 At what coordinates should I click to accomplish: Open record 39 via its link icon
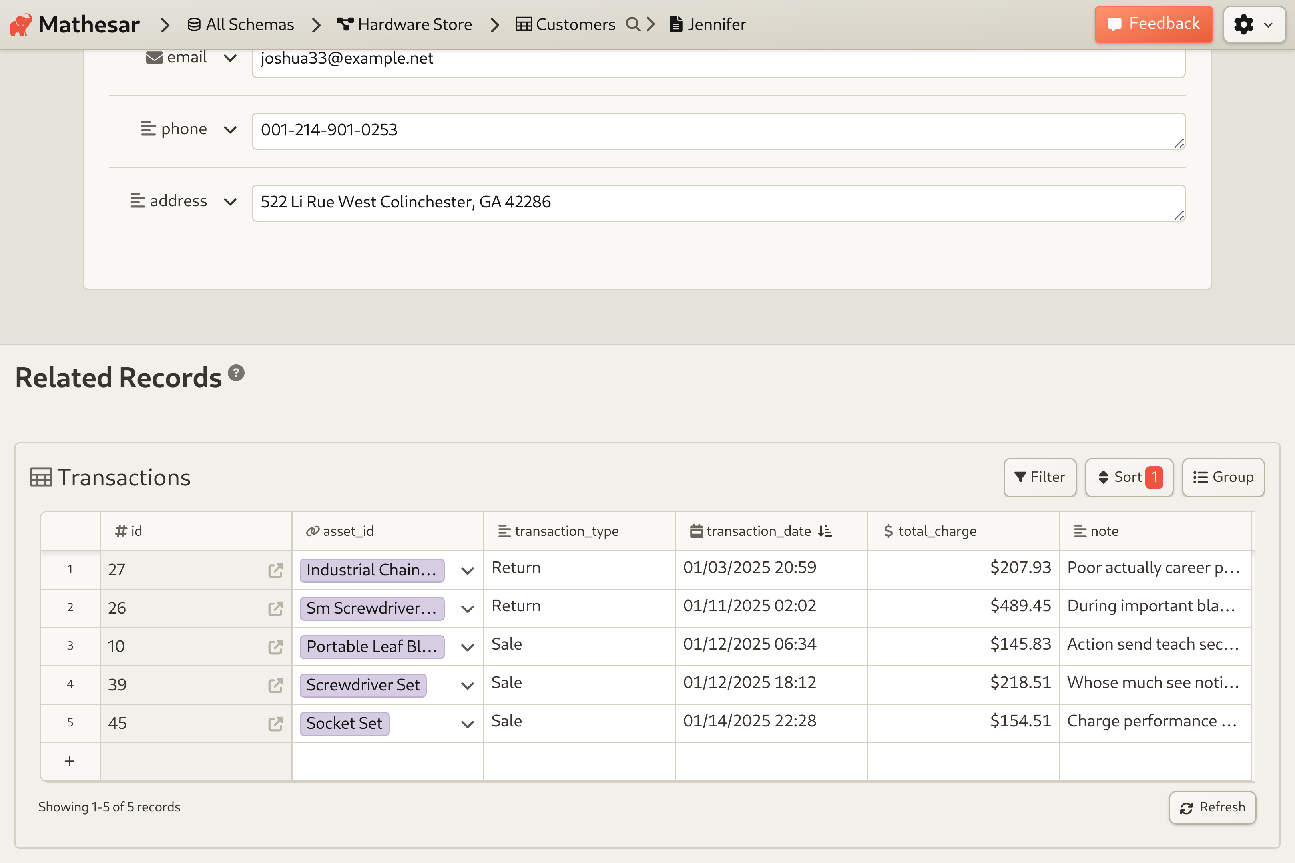(x=275, y=685)
